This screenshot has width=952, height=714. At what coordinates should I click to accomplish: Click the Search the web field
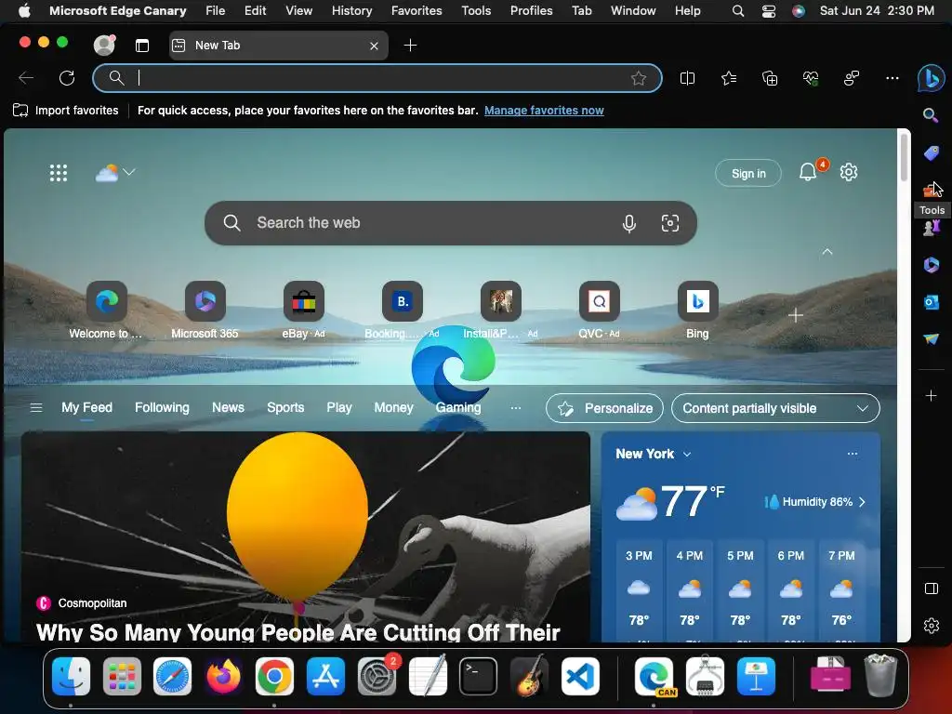click(x=451, y=223)
